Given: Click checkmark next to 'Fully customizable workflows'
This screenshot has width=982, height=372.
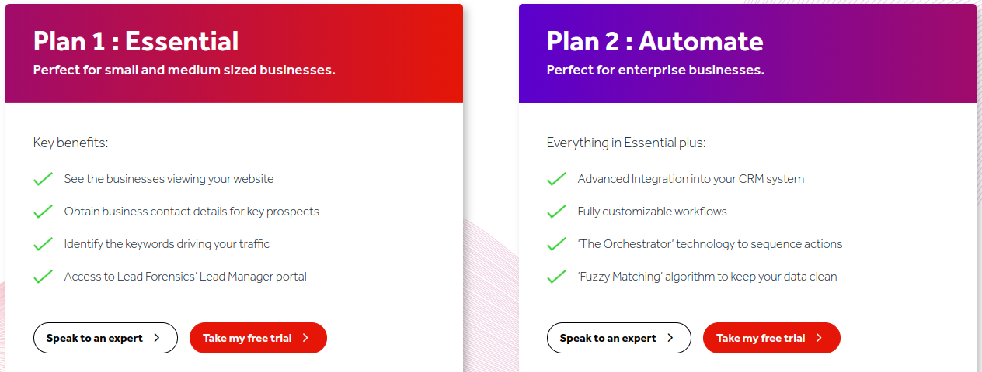Looking at the screenshot, I should pyautogui.click(x=556, y=212).
